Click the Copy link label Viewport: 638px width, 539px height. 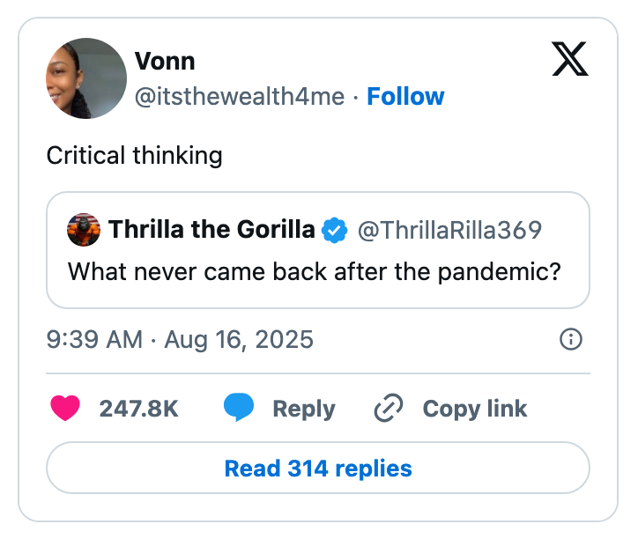[x=474, y=409]
